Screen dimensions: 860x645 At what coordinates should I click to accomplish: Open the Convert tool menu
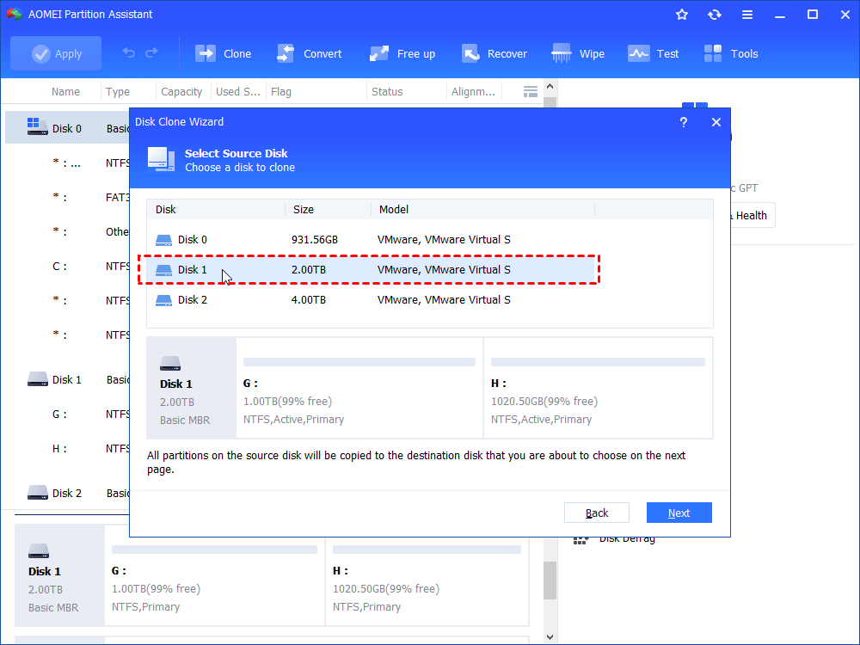tap(310, 53)
